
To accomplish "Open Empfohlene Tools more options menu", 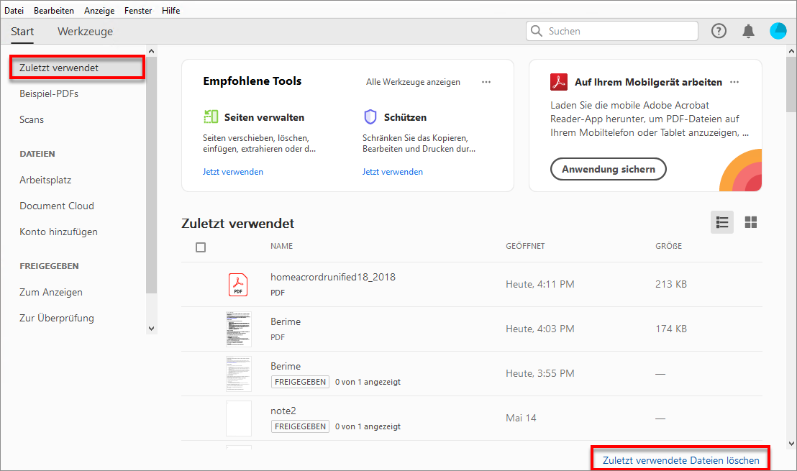I will pos(486,82).
